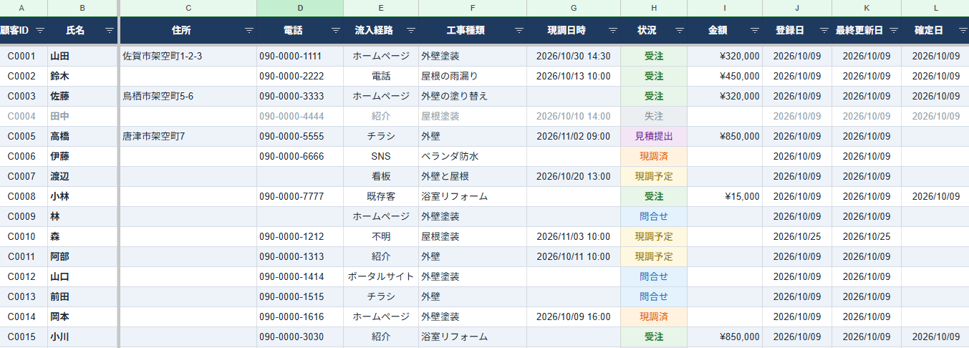Click 現調日時 cell 2026/10/20 13:00
The image size is (969, 348).
[x=574, y=176]
